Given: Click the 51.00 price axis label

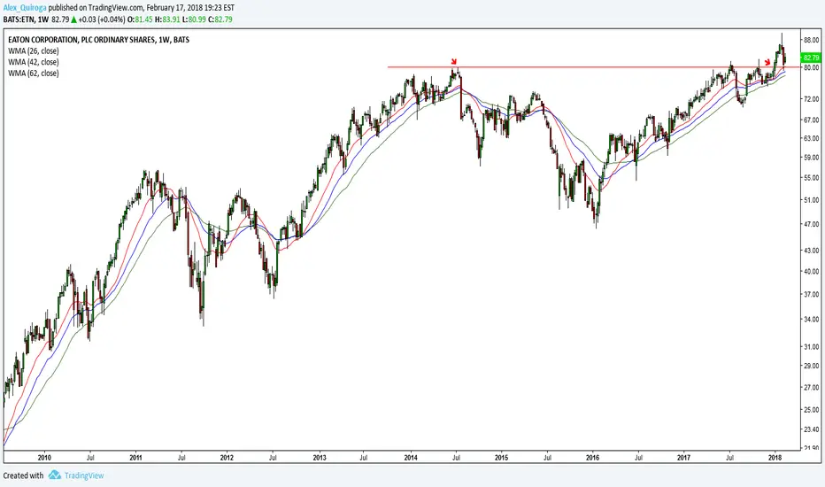Looking at the screenshot, I should (x=811, y=200).
